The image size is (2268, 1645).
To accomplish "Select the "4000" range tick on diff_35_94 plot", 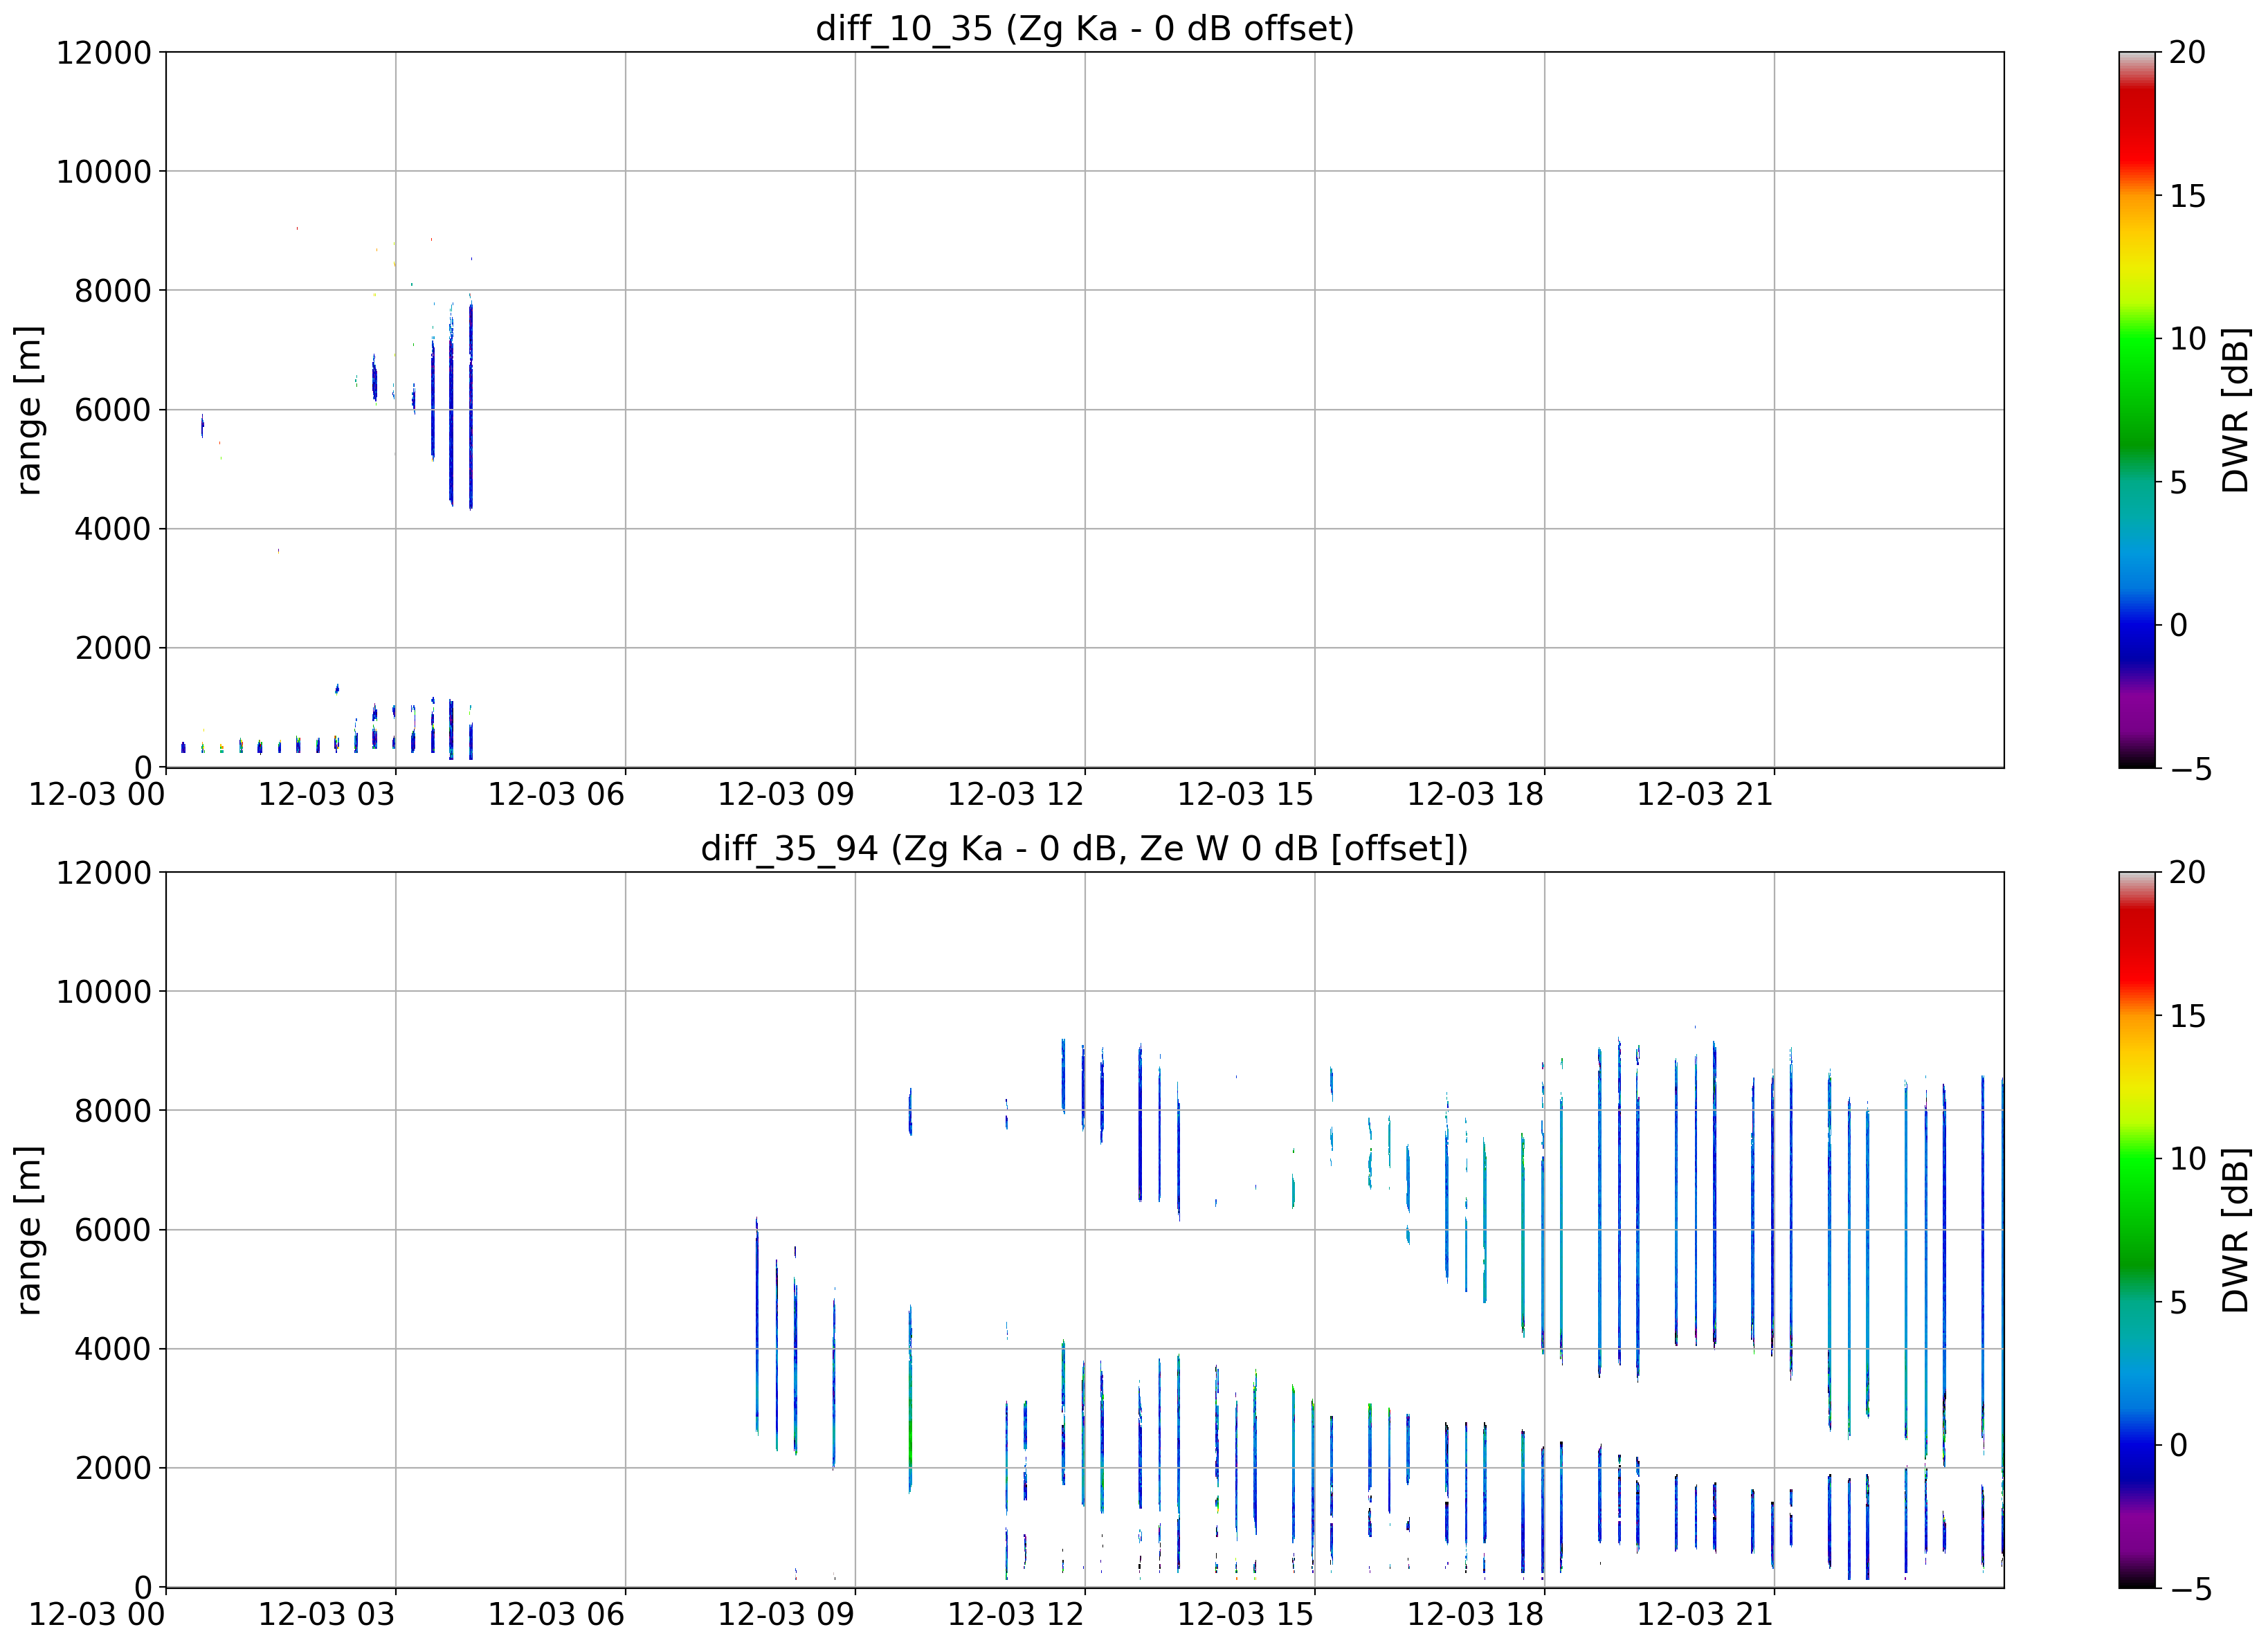I will pyautogui.click(x=113, y=1349).
